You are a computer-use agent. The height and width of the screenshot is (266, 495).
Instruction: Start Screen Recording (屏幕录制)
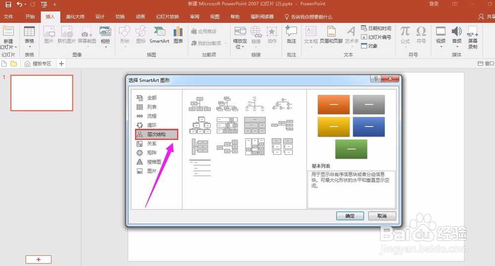coord(473,38)
